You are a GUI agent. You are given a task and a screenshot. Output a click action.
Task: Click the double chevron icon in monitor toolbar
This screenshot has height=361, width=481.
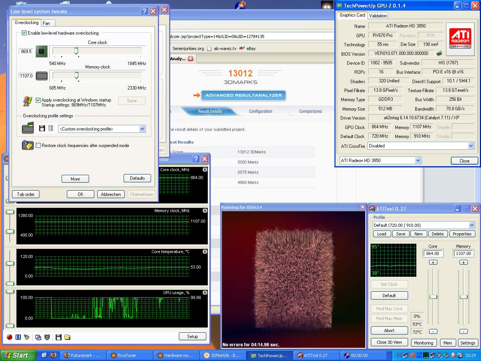coord(47,337)
